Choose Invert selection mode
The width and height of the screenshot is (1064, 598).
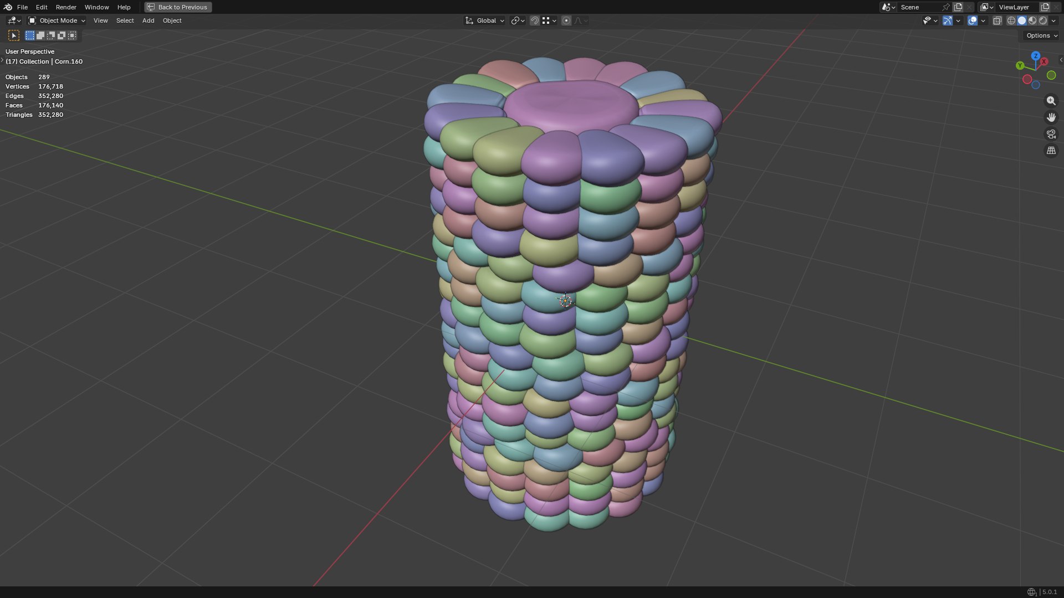[x=62, y=35]
